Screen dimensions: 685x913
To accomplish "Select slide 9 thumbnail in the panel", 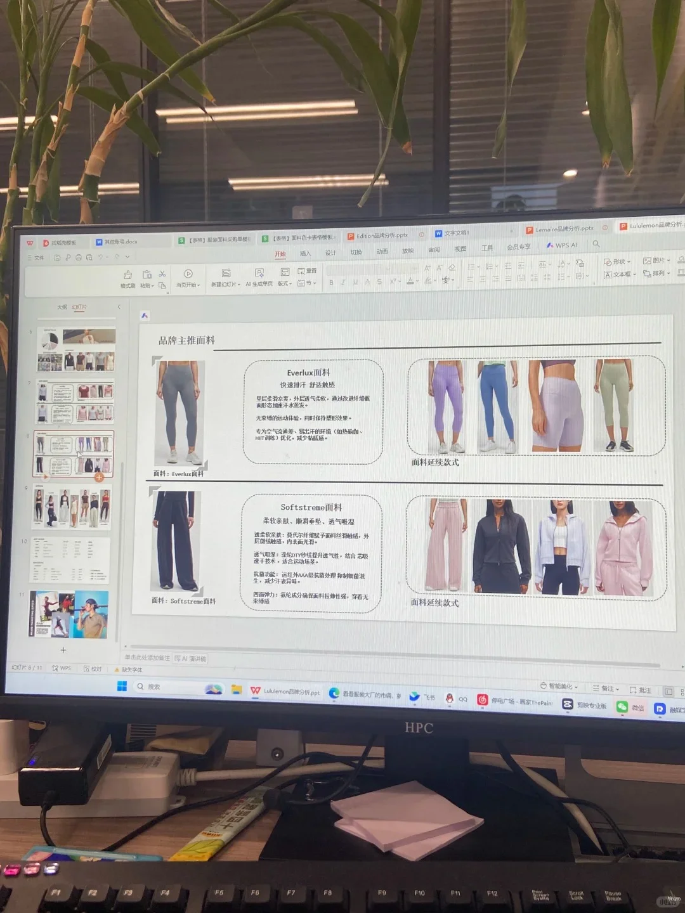I will point(72,507).
